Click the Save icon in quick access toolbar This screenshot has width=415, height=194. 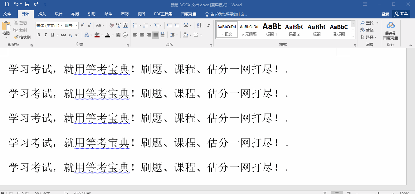pyautogui.click(x=27, y=4)
